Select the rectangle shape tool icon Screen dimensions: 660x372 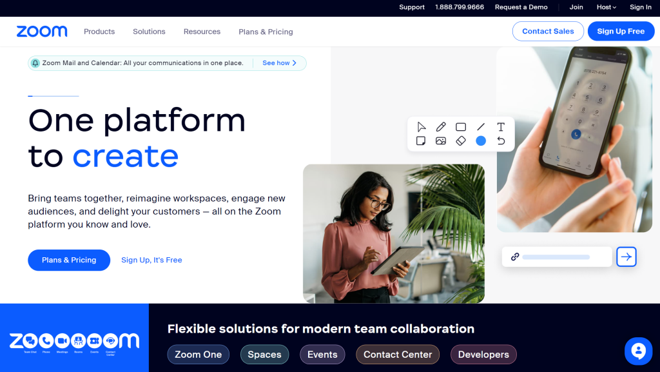461,126
